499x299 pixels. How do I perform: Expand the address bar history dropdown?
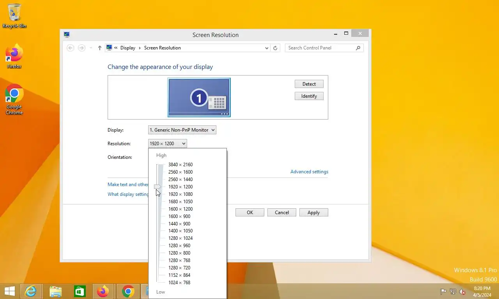[267, 48]
